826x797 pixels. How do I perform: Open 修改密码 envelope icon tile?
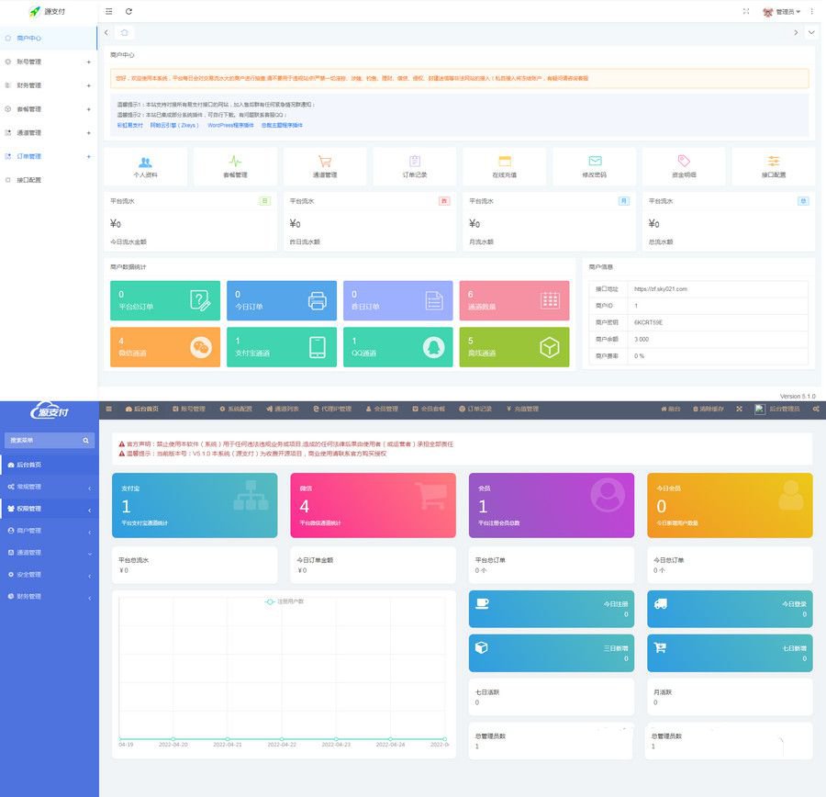[x=595, y=162]
